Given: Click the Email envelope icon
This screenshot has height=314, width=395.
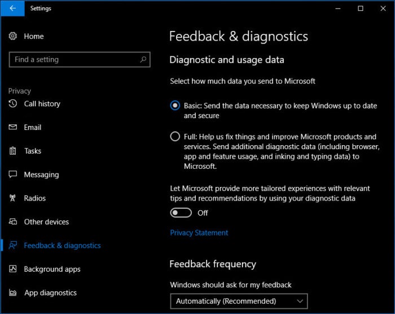Looking at the screenshot, I should (x=13, y=127).
